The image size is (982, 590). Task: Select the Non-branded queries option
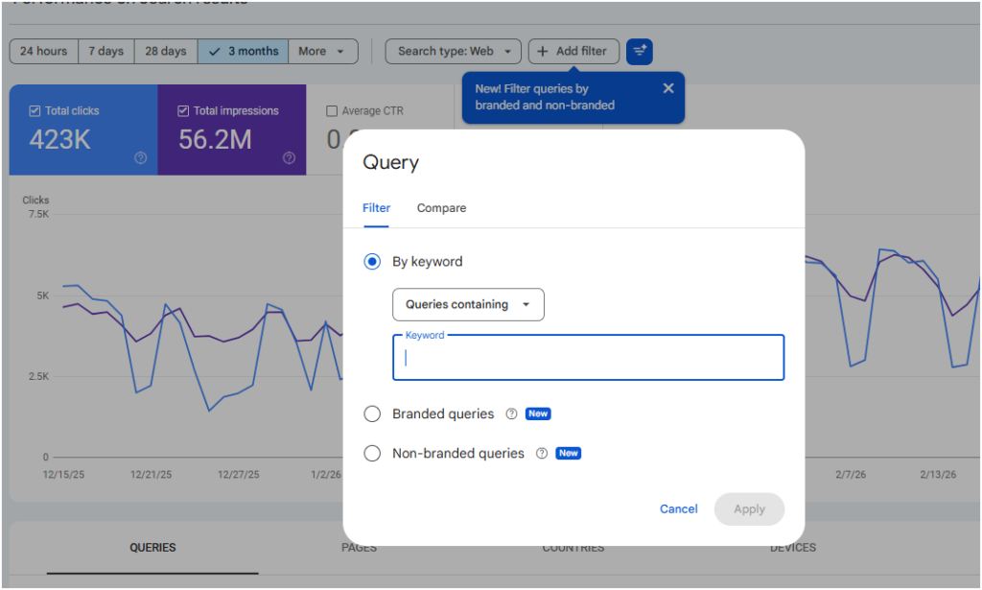click(372, 453)
